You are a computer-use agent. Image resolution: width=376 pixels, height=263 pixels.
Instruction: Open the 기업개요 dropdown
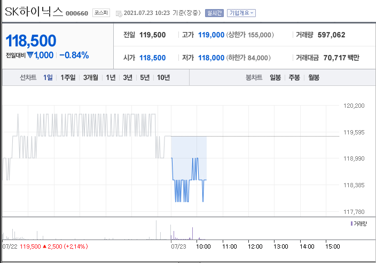click(x=241, y=13)
